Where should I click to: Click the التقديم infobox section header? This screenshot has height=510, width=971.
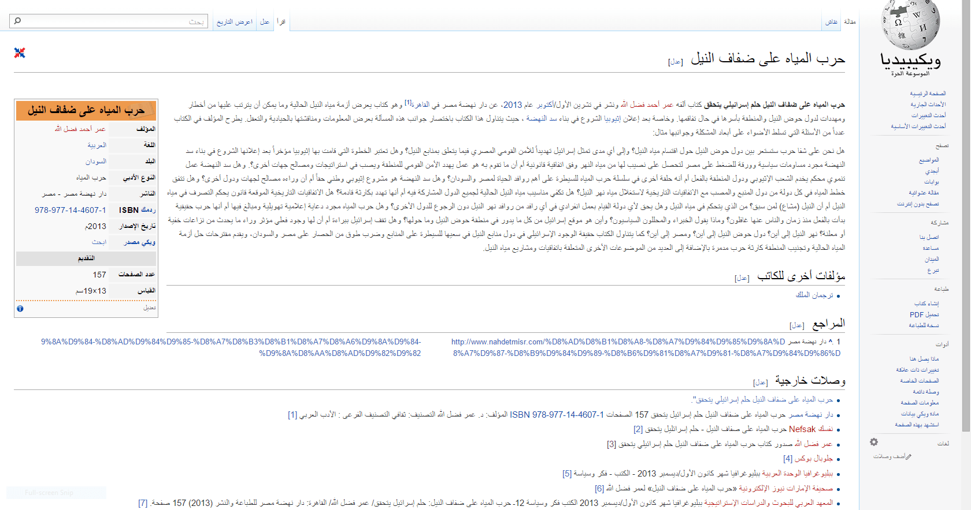(86, 258)
